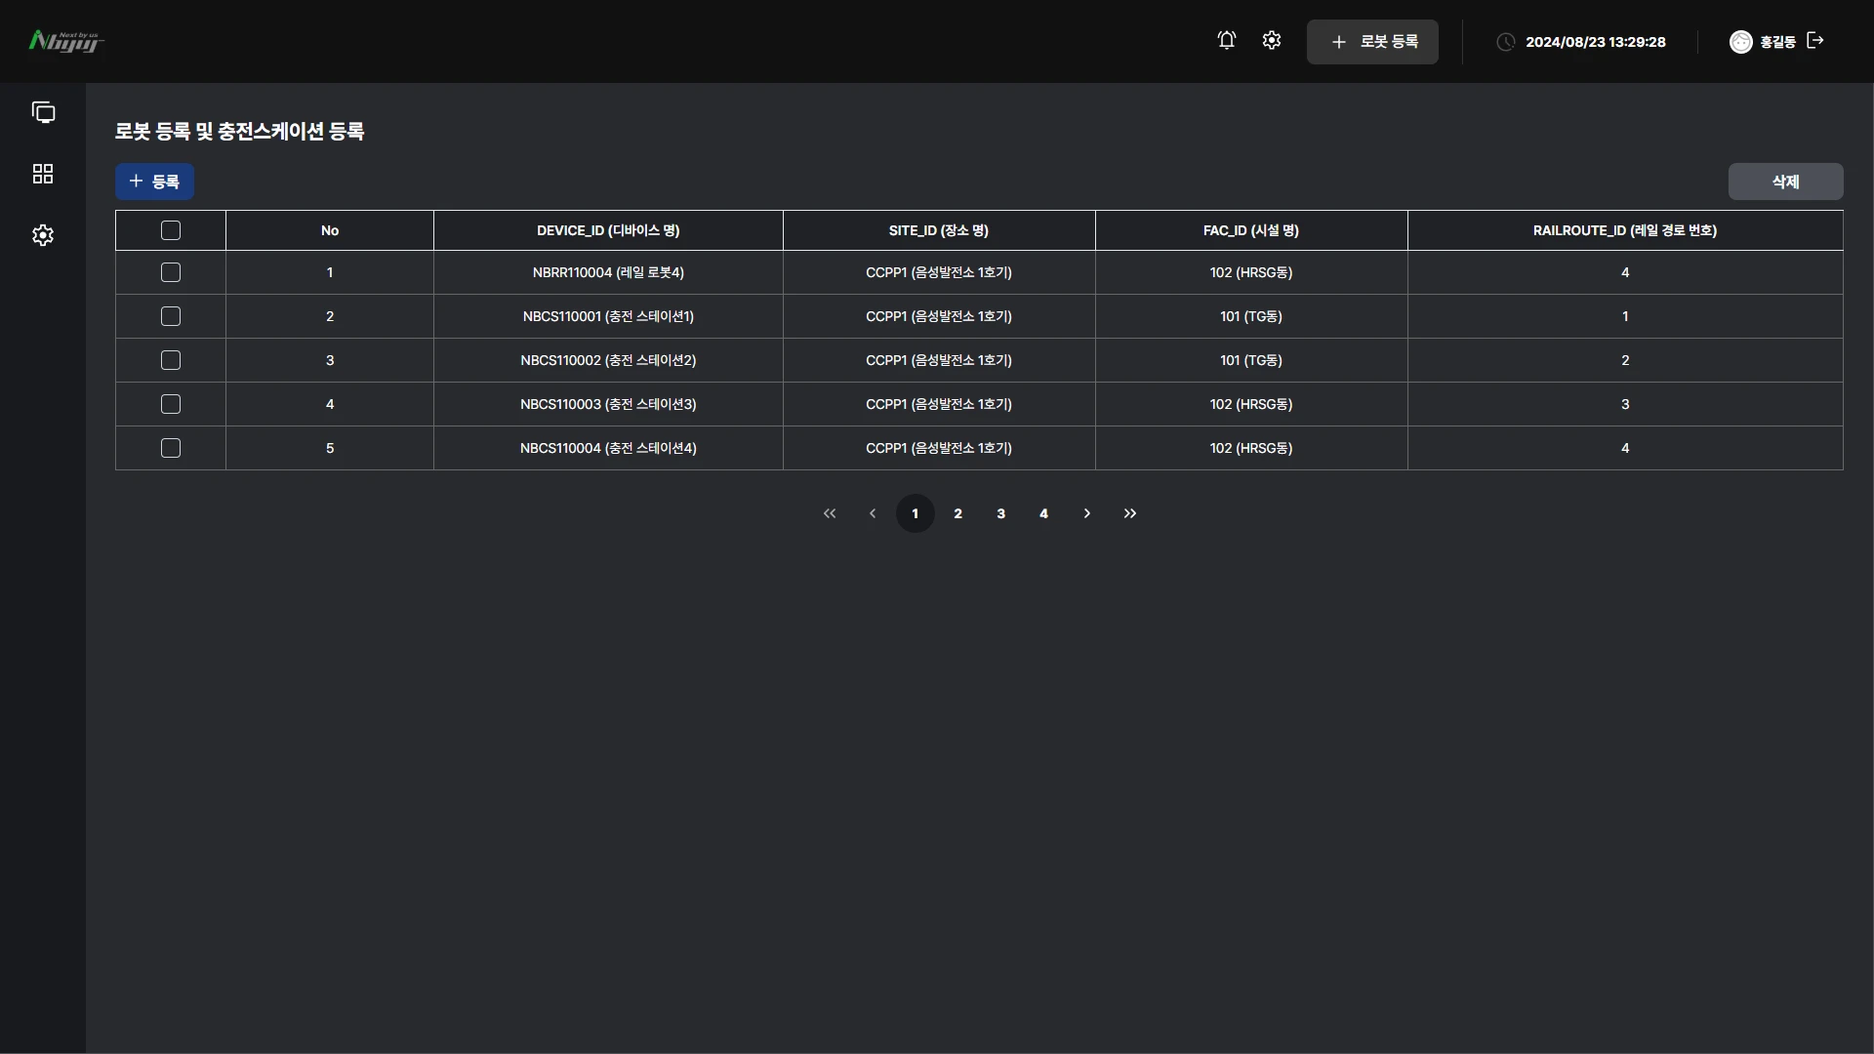Open the monitor screens sidebar icon
This screenshot has width=1874, height=1054.
tap(43, 112)
